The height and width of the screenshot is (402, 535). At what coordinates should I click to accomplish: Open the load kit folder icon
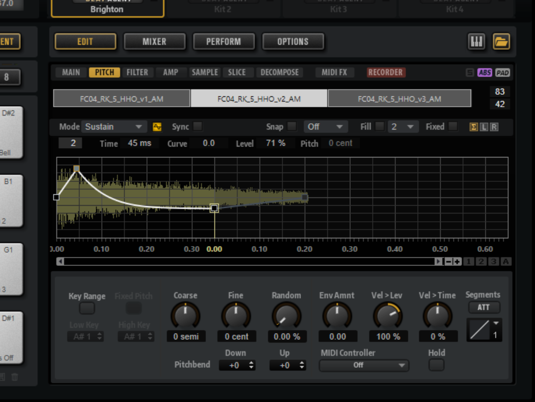click(501, 42)
